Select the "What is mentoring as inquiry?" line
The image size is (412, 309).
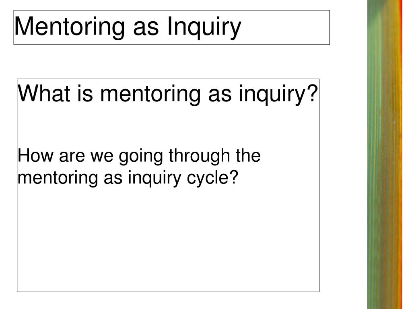click(168, 95)
